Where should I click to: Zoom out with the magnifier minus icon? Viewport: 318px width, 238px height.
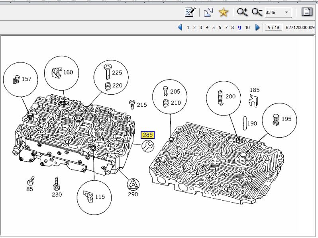pos(257,12)
